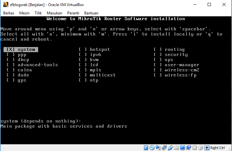
Task: Click the mouse integration status icon
Action: pos(201,147)
